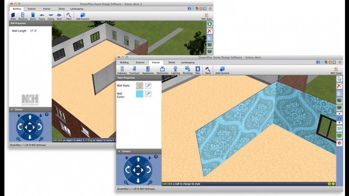The width and height of the screenshot is (349, 196).
Task: Open the Appliances tool
Action: coord(148,70)
